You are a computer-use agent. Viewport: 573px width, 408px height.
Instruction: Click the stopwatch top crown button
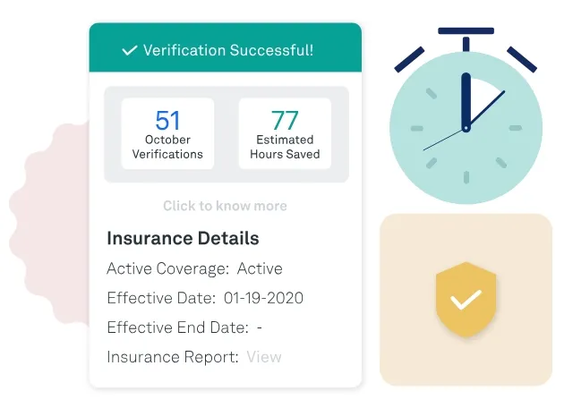(x=466, y=38)
